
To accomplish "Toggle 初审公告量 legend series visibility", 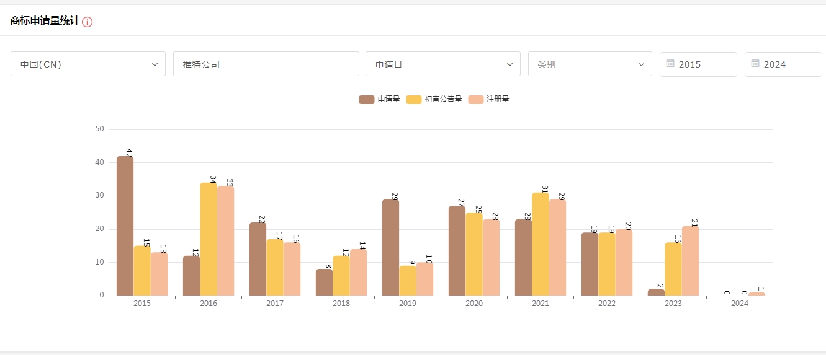I will (434, 100).
